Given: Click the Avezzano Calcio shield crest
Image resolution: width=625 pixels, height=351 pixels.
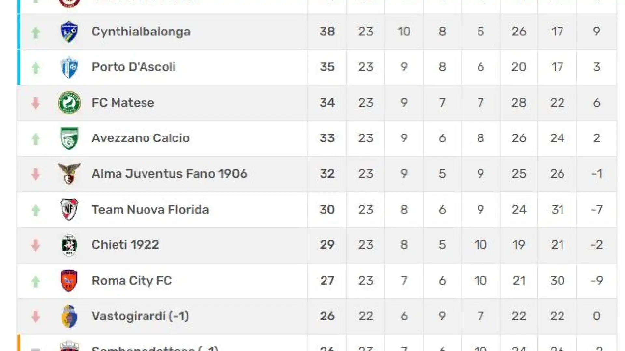Looking at the screenshot, I should [69, 138].
